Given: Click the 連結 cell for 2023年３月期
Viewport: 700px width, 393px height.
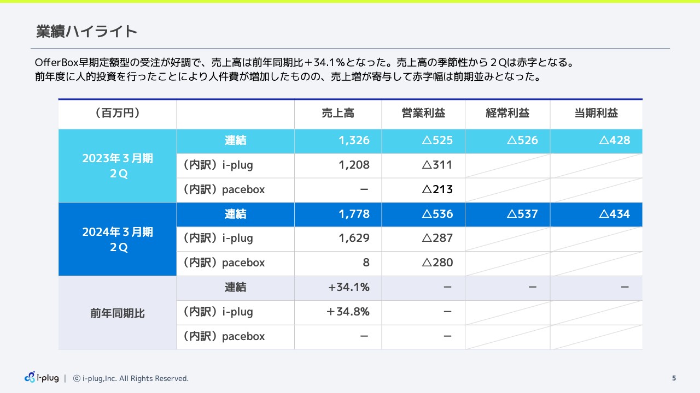Looking at the screenshot, I should [x=235, y=140].
